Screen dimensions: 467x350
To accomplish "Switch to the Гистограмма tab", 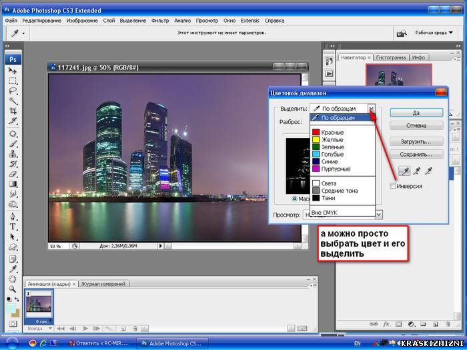I will click(x=391, y=57).
